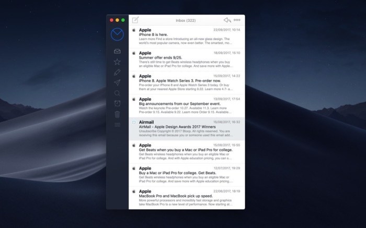Screen dimensions: 366x228
Task: Click the date 12/07/2017, 19:29
Action: 226,168
